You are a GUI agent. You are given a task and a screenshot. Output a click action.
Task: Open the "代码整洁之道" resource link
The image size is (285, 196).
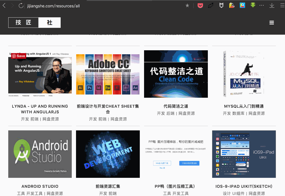click(176, 106)
